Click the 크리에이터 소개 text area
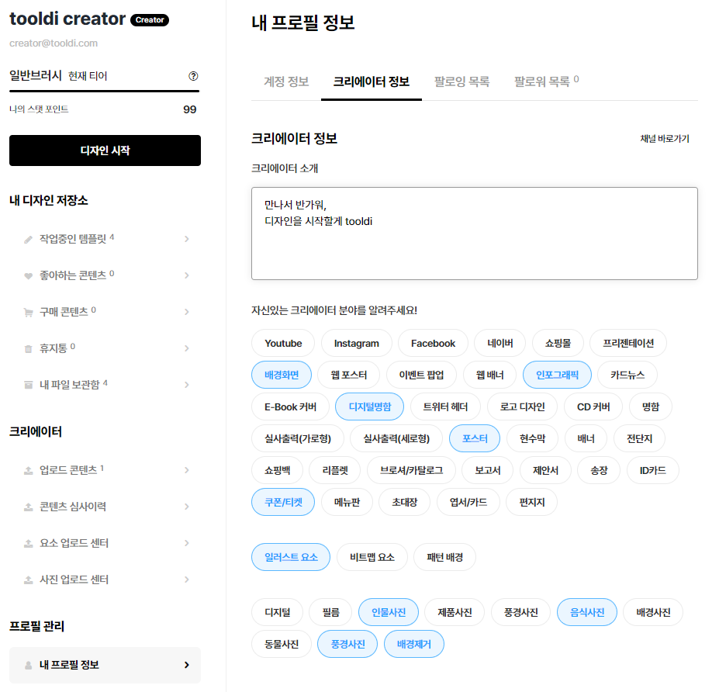This screenshot has width=719, height=692. (474, 233)
